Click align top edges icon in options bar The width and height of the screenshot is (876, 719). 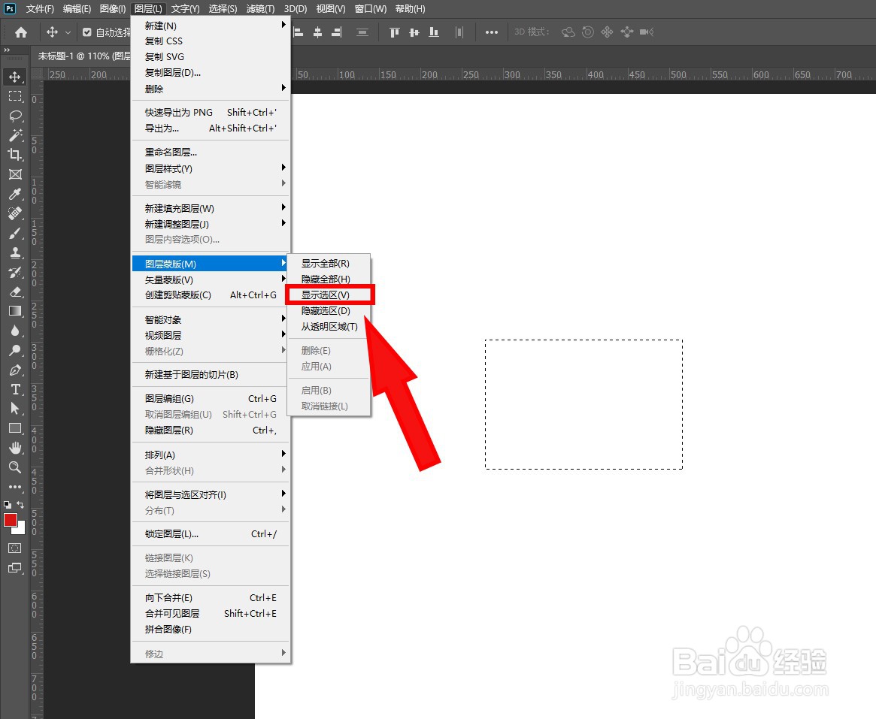click(395, 32)
